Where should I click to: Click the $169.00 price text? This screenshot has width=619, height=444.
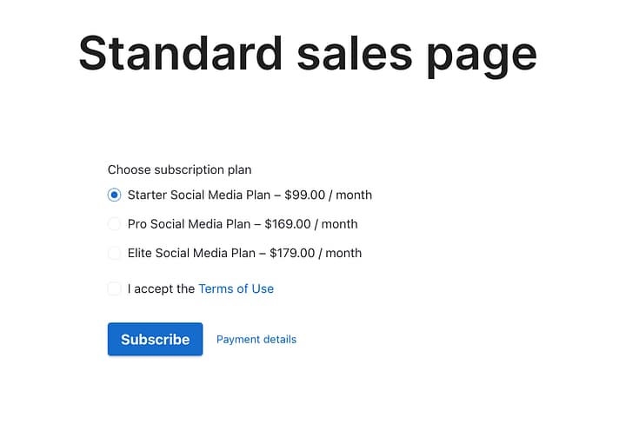[x=287, y=224]
